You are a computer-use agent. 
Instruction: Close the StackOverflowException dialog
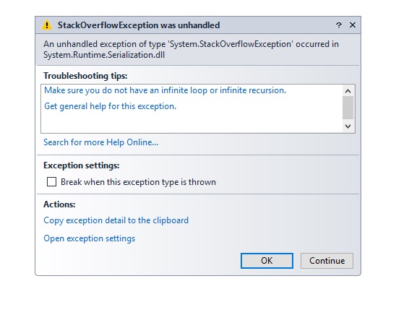pyautogui.click(x=353, y=25)
